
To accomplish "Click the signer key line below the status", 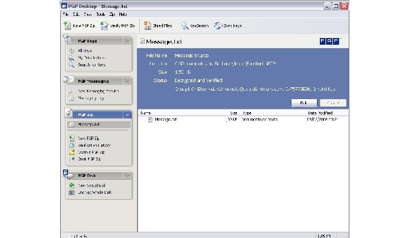I will click(255, 89).
